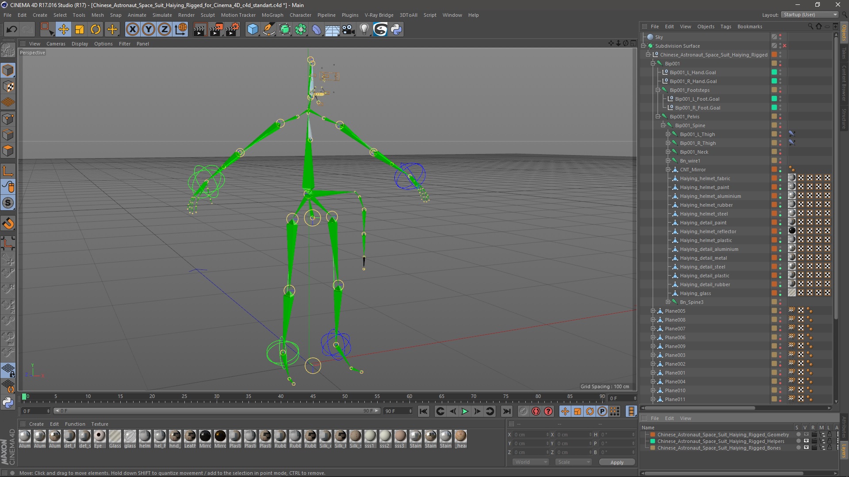
Task: Toggle Autokeying button
Action: pyautogui.click(x=536, y=411)
